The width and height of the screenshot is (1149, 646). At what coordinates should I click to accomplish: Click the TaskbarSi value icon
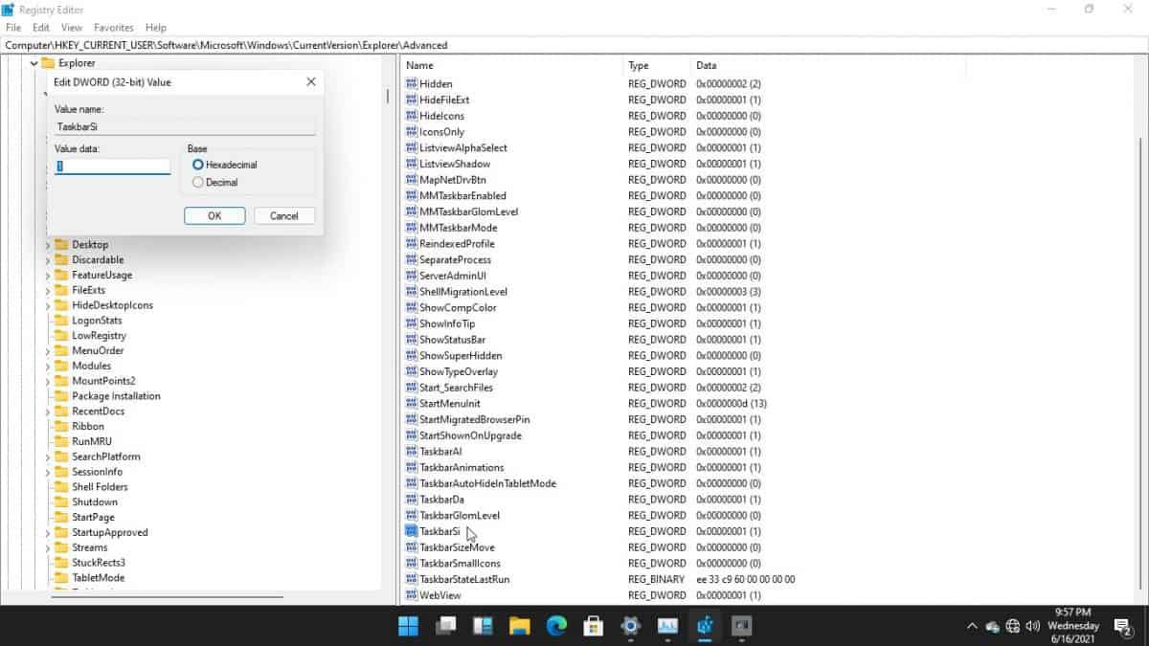pyautogui.click(x=412, y=531)
